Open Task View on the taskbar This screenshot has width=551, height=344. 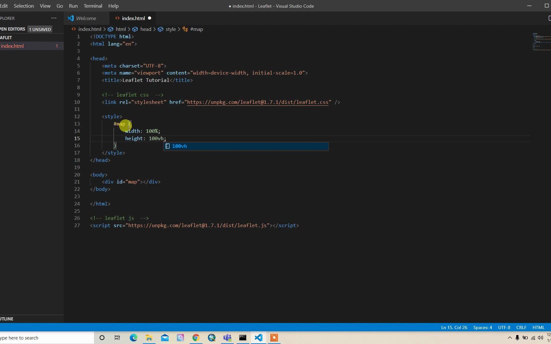click(x=117, y=338)
